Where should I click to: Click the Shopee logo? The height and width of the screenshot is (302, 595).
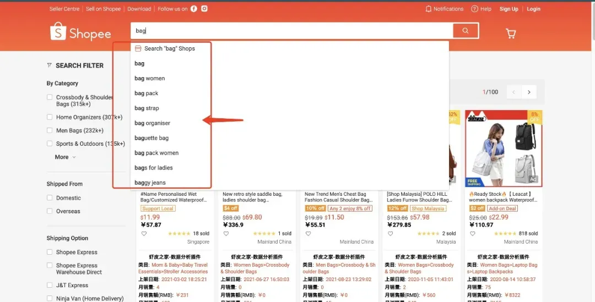(x=80, y=32)
